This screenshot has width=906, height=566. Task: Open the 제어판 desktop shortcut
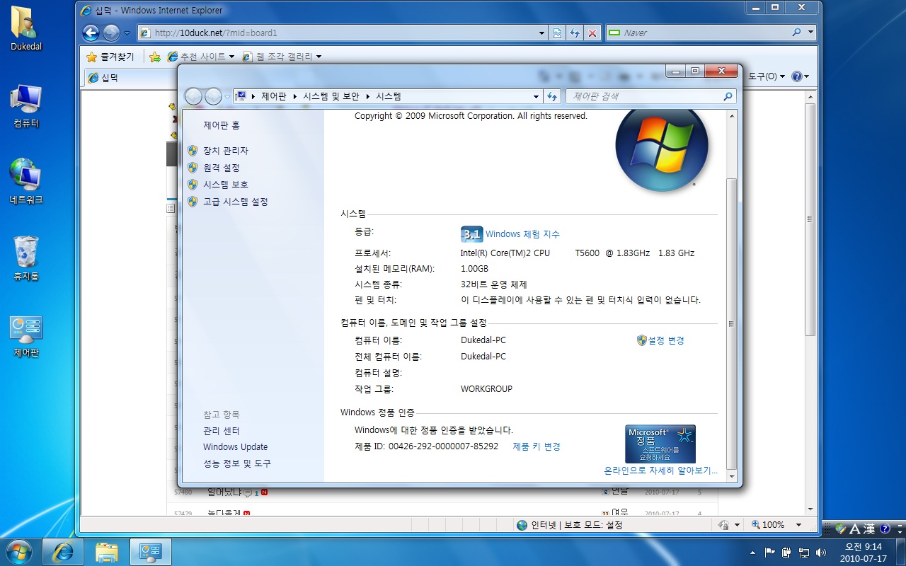pos(25,335)
